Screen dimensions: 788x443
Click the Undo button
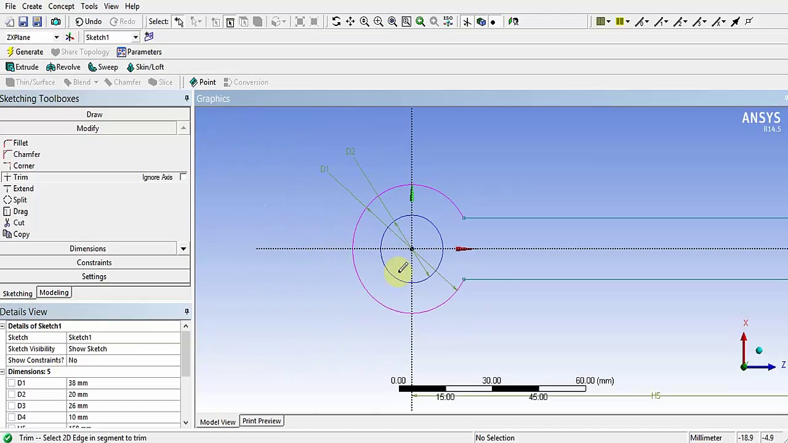[x=88, y=22]
